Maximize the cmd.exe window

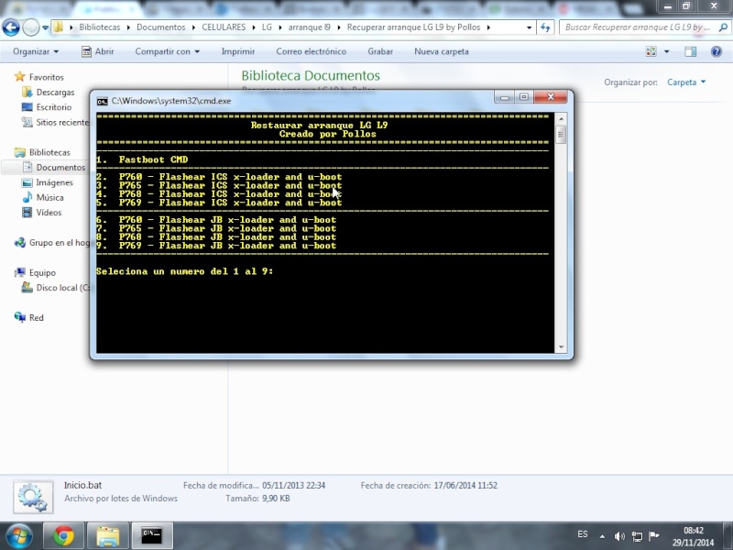524,97
